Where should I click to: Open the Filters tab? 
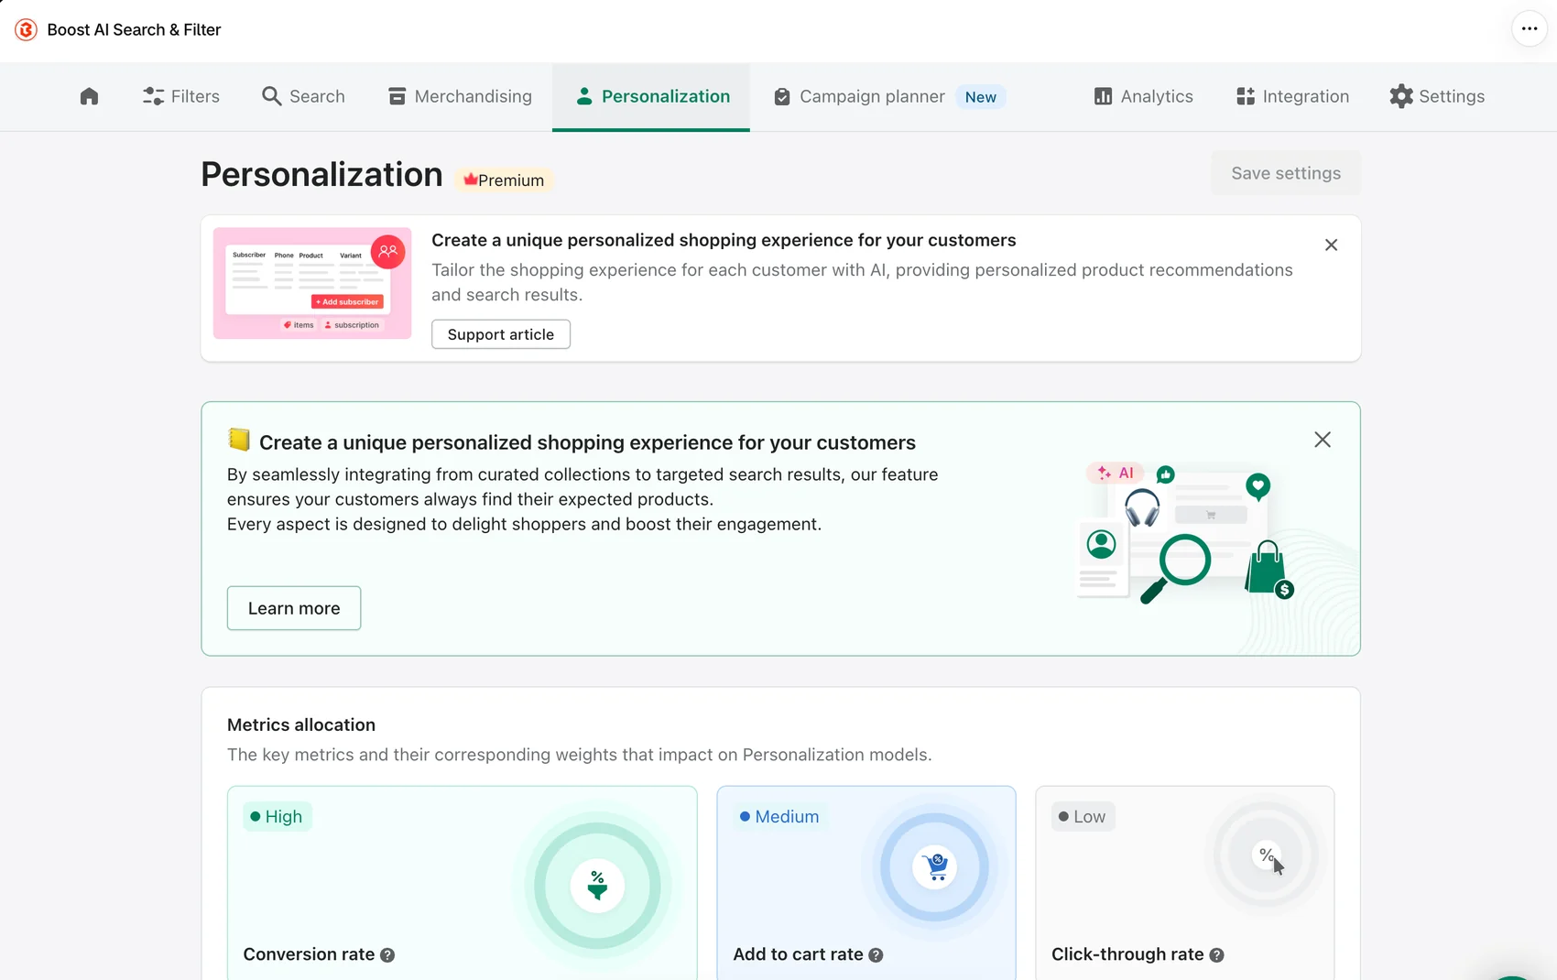pos(181,96)
